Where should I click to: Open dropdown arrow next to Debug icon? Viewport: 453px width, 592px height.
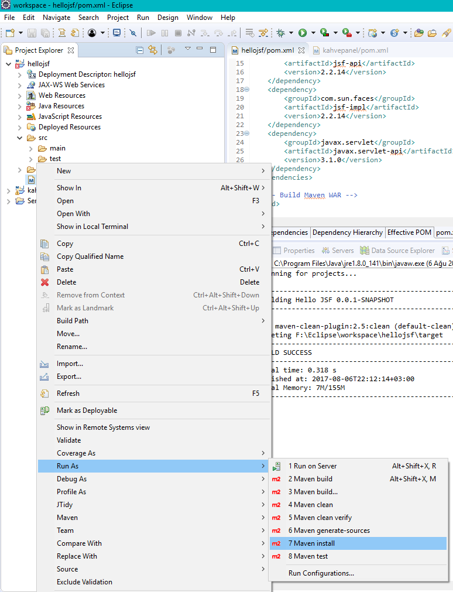291,33
